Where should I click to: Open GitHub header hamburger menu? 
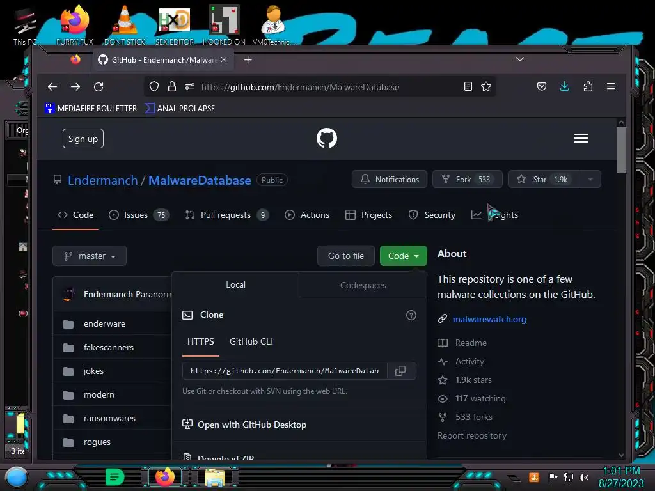point(581,138)
